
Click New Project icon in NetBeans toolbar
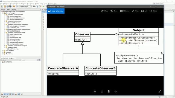pyautogui.click(x=5, y=7)
